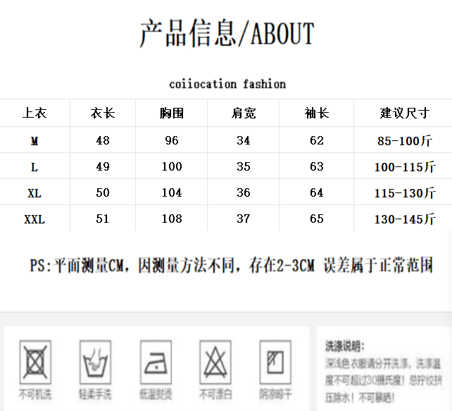Click the 阴凉晾干 dry-in-shade icon
Screen dimensions: 452x411
tap(275, 362)
